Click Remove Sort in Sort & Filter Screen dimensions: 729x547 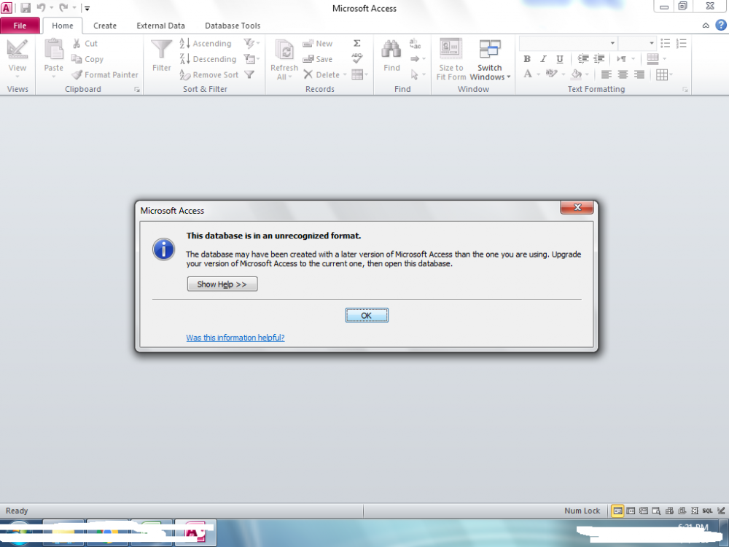click(x=209, y=74)
